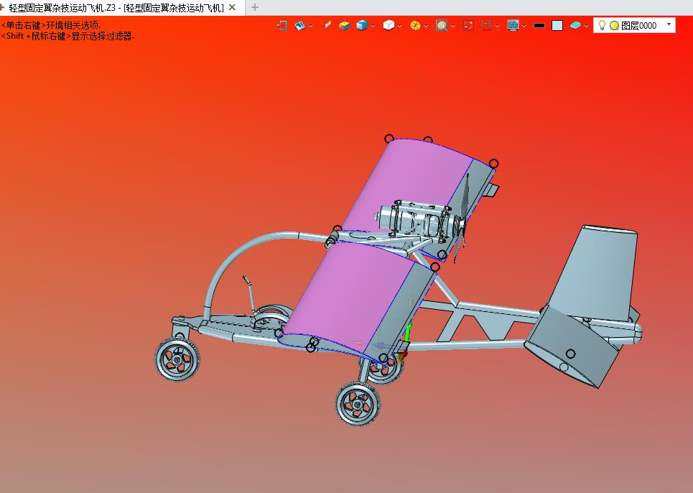Click the red square sketch icon
693x493 pixels.
click(x=468, y=25)
